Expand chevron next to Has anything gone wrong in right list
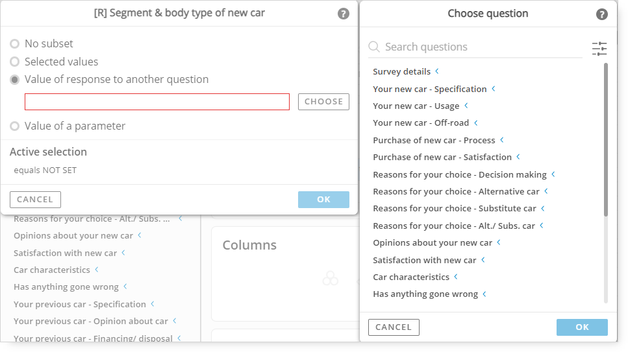 pyautogui.click(x=484, y=294)
